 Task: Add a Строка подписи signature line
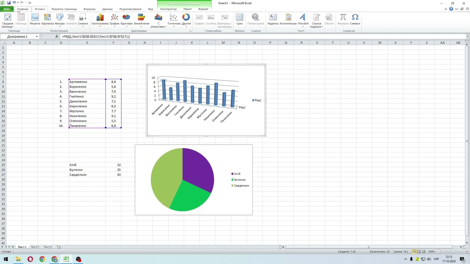coord(316,21)
